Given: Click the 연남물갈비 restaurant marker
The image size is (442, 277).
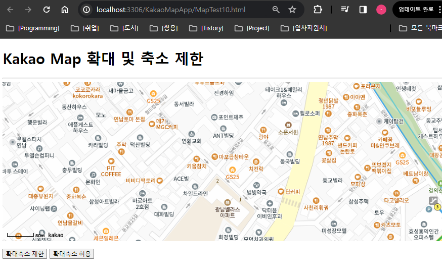Looking at the screenshot, I should tap(70, 215).
